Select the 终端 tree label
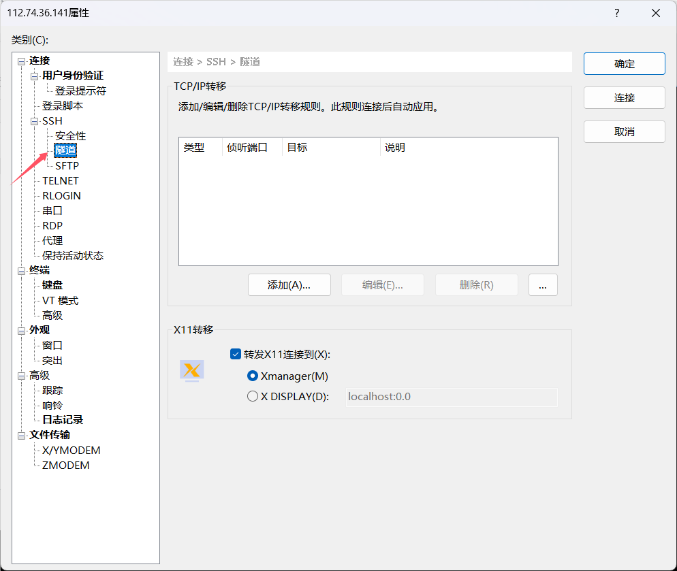 pyautogui.click(x=40, y=270)
